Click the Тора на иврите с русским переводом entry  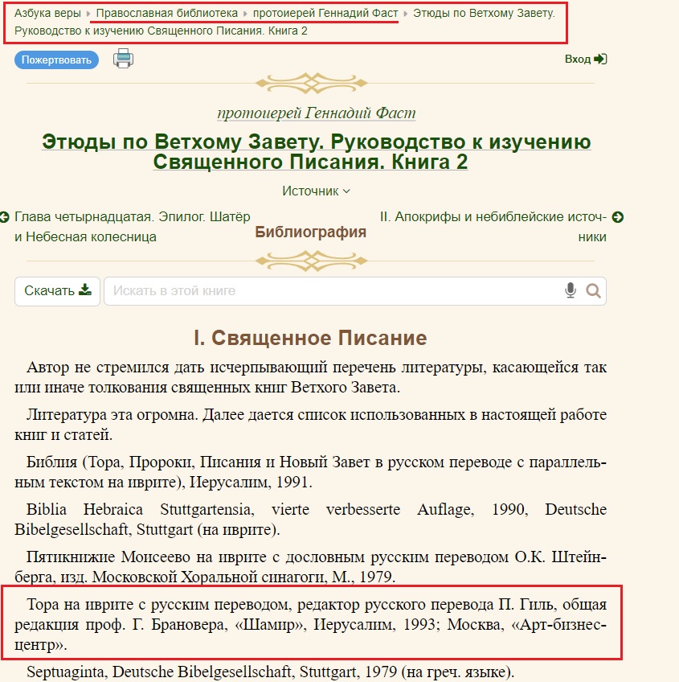tap(310, 624)
